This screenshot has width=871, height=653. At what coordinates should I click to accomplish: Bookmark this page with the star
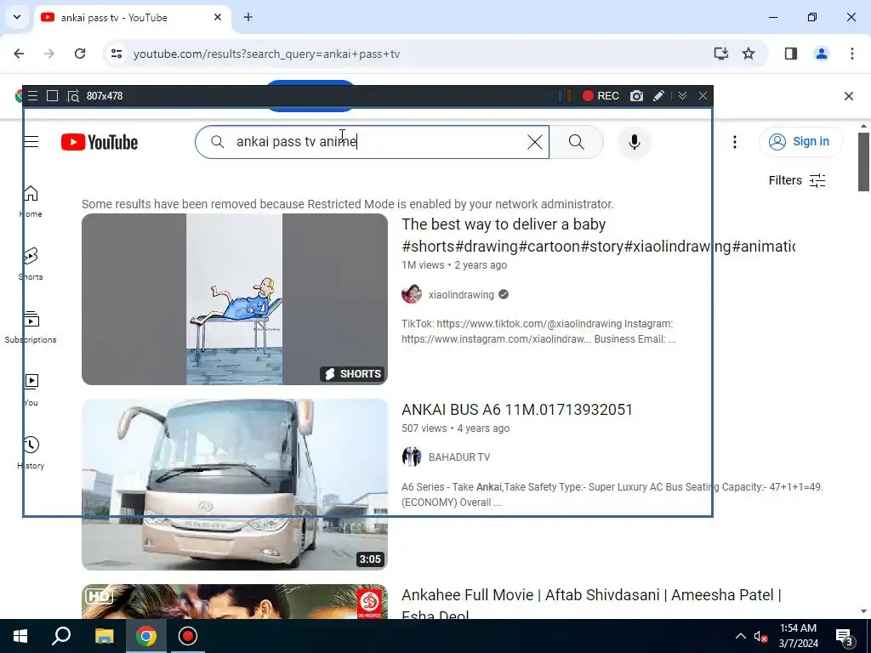(749, 54)
